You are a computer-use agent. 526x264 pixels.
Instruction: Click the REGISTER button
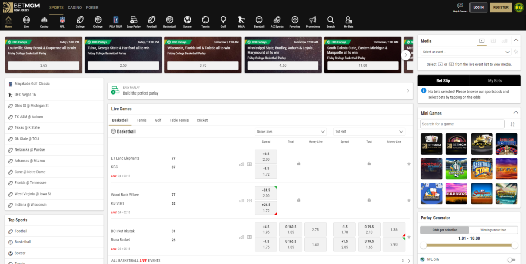click(500, 7)
